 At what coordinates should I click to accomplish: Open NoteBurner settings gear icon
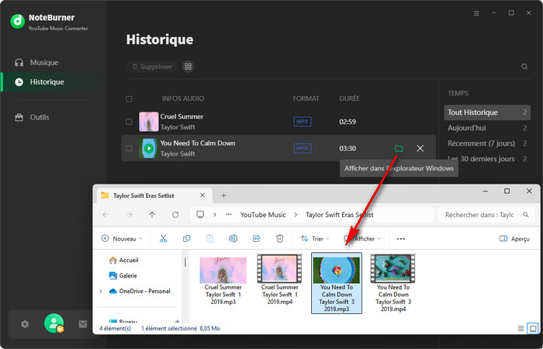pyautogui.click(x=25, y=324)
